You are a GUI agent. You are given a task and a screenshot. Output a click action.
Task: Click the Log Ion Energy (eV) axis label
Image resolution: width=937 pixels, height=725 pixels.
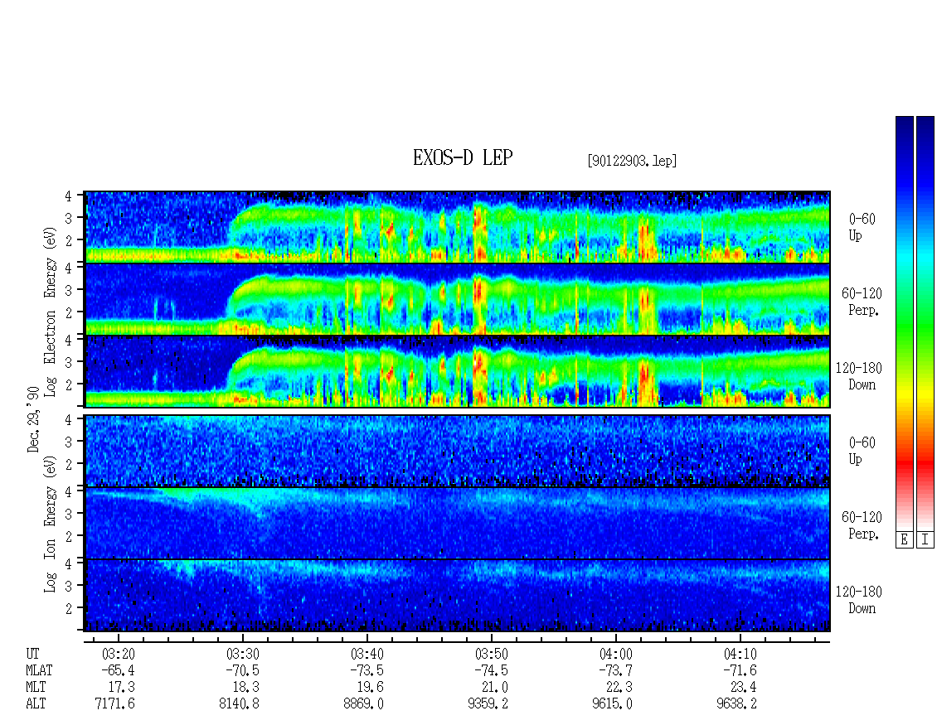(51, 524)
